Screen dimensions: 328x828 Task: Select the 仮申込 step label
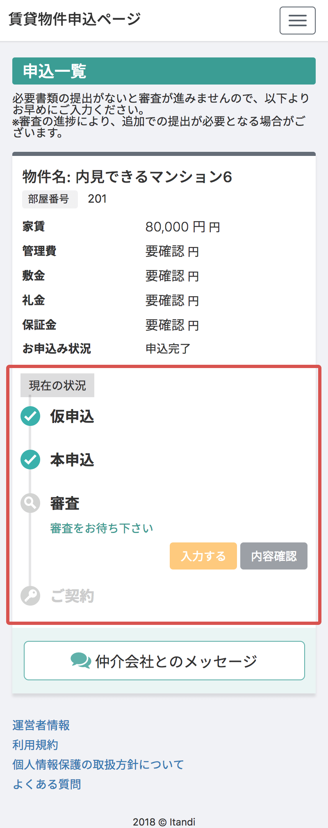point(72,416)
